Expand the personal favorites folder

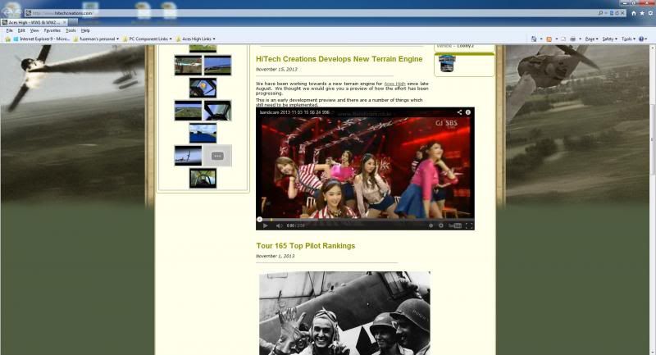96,39
